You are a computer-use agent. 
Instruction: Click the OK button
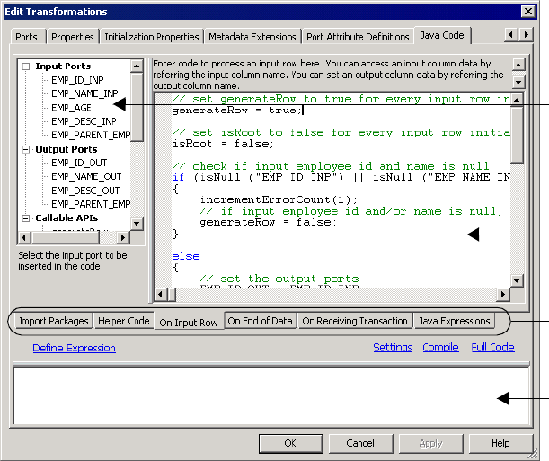point(290,444)
